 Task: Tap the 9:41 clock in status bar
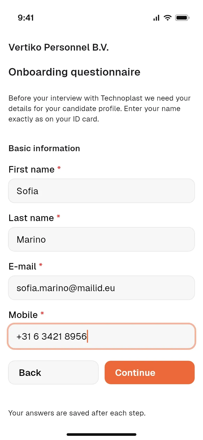[x=26, y=18]
